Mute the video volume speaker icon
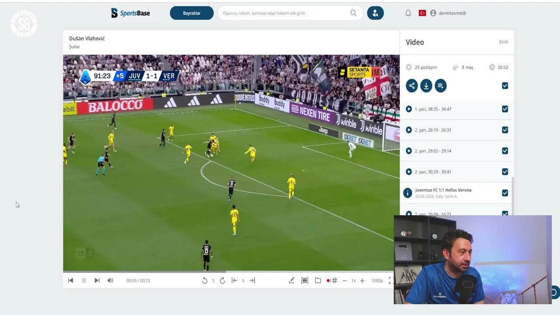Image resolution: width=560 pixels, height=315 pixels. pos(110,280)
